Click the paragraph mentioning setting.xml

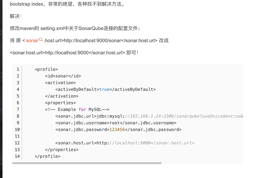pos(75,28)
